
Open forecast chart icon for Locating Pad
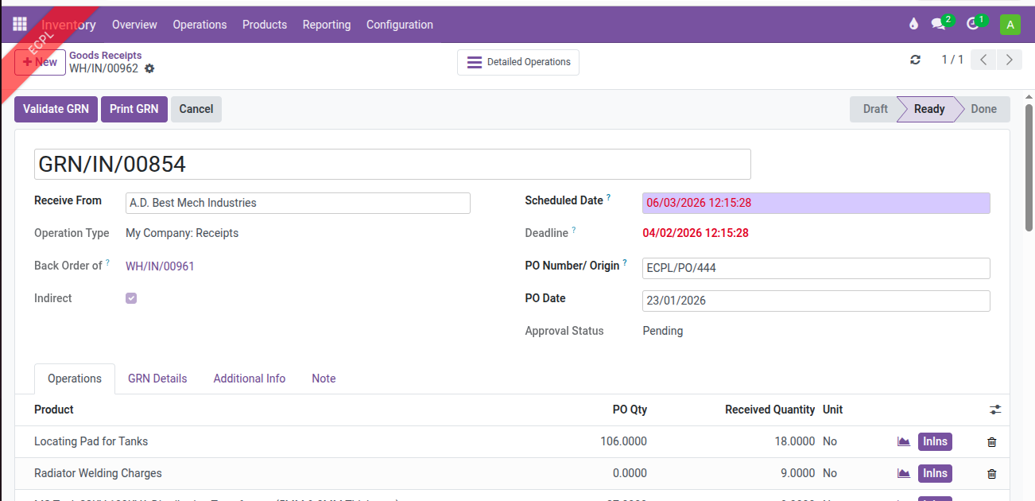pos(904,441)
